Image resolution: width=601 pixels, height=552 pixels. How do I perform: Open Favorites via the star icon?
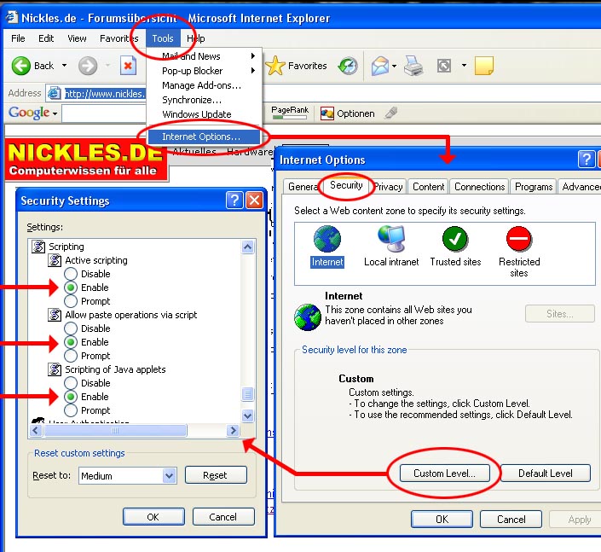274,66
